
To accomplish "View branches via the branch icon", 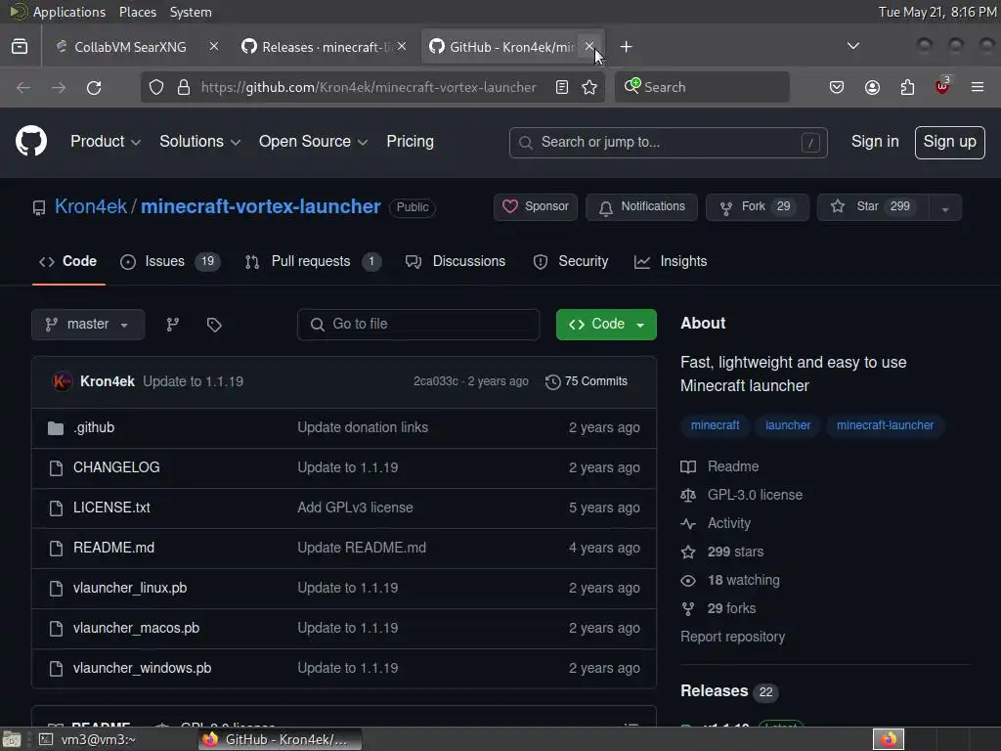I will click(172, 325).
